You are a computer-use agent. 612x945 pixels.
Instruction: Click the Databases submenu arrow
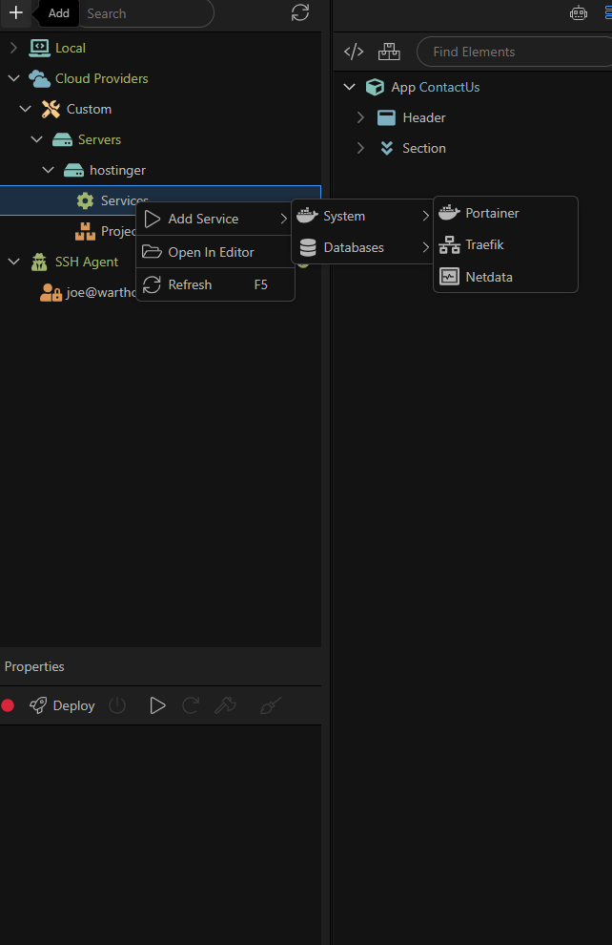425,247
